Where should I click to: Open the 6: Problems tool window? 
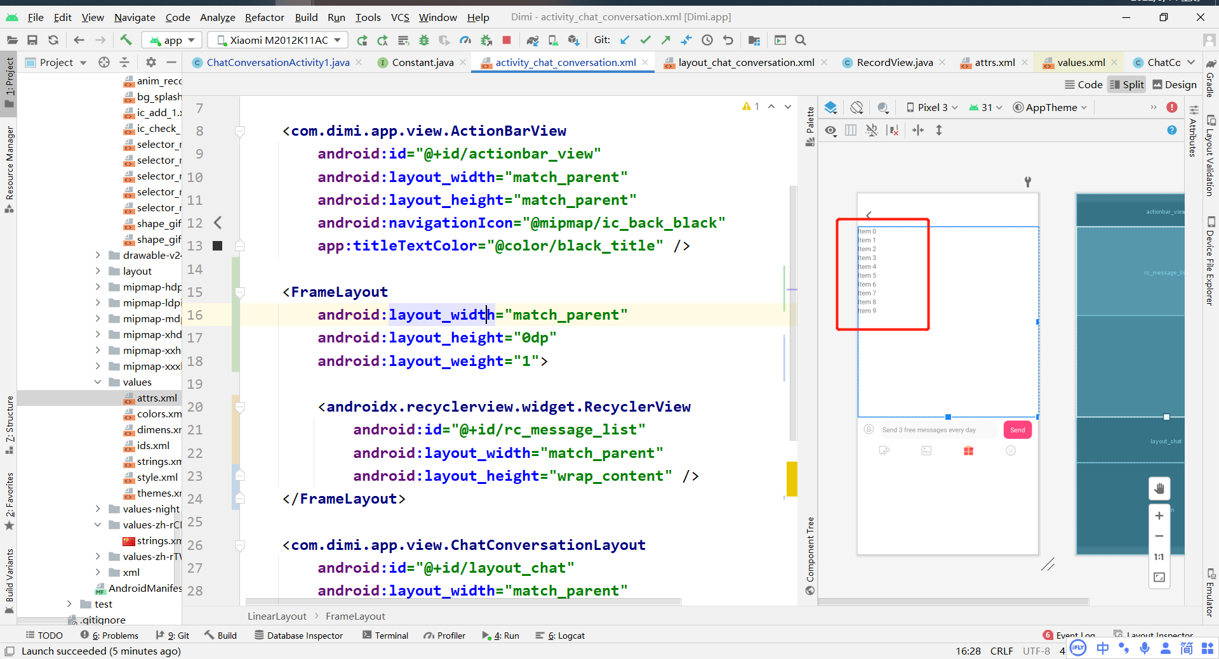109,635
